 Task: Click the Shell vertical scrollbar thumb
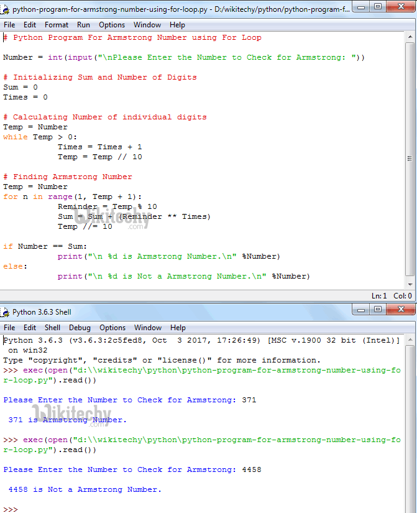[x=410, y=428]
